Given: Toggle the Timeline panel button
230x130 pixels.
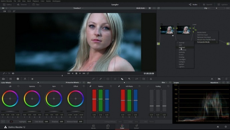Looking at the screenshot, I should [x=22, y=4].
